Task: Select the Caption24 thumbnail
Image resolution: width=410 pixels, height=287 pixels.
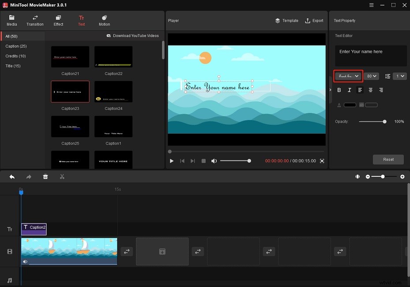Action: pos(113,92)
